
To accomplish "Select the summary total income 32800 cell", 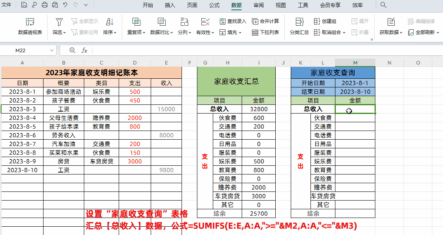I will point(259,109).
